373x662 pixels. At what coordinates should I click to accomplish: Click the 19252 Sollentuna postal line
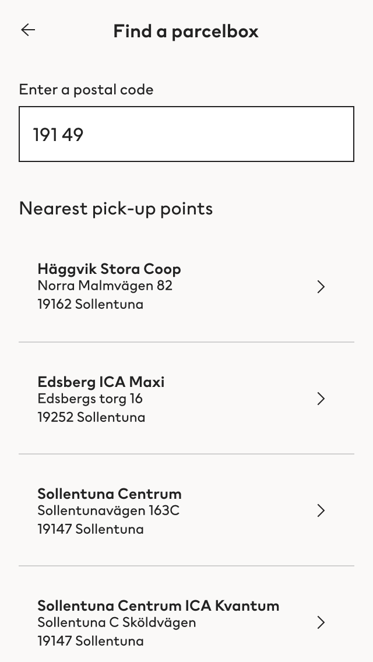pyautogui.click(x=92, y=417)
